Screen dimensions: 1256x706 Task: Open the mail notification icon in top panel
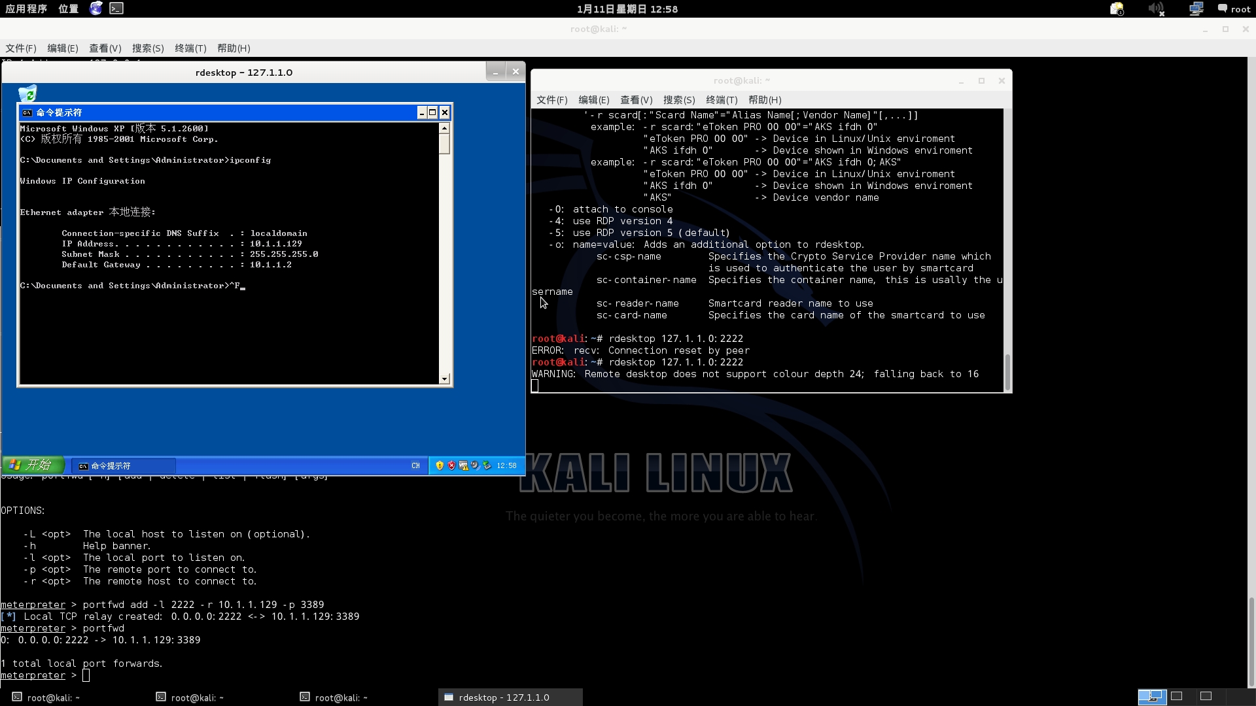(1117, 8)
